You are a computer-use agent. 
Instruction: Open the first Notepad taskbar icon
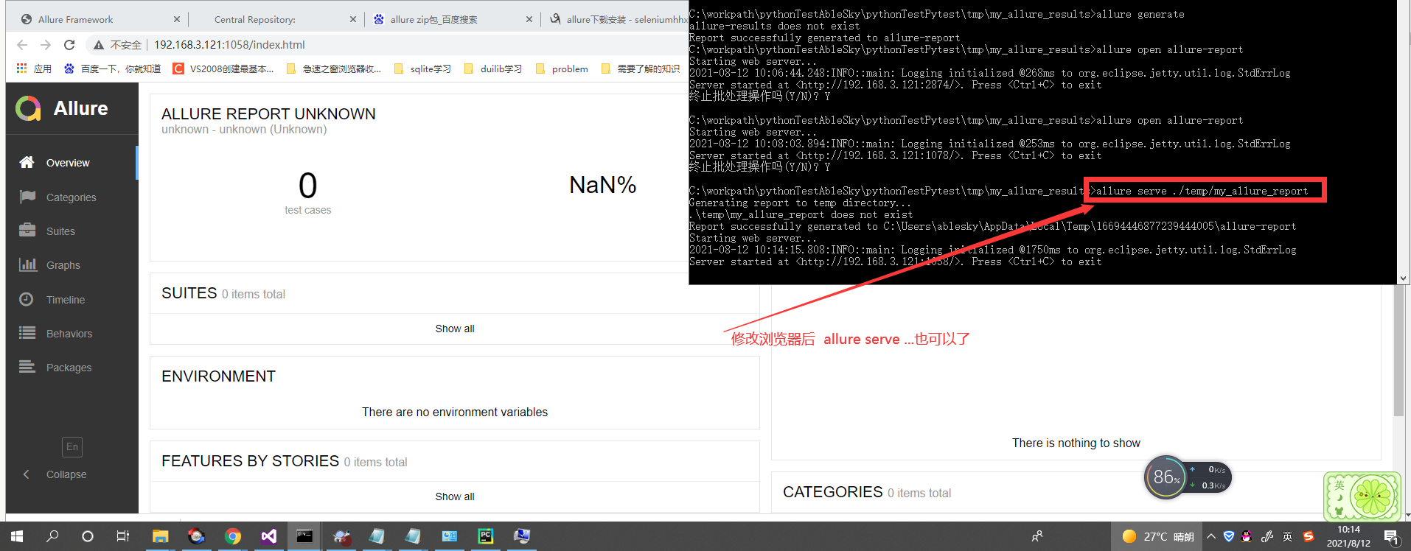pyautogui.click(x=377, y=536)
